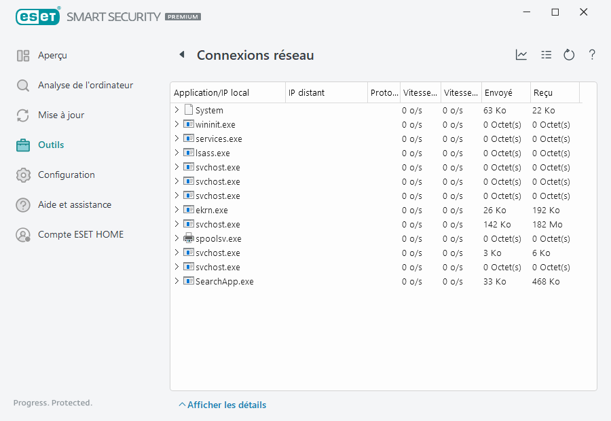Select the lsass.exe row

tap(212, 153)
